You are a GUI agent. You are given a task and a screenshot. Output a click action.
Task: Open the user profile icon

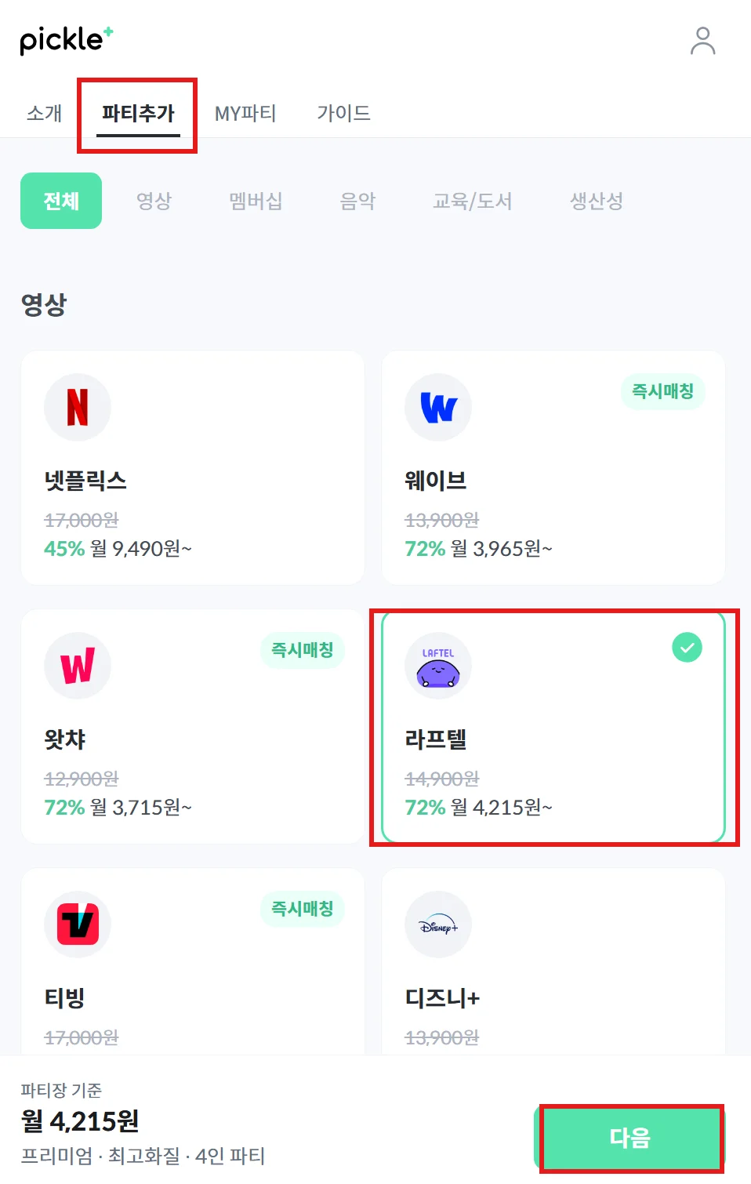pyautogui.click(x=702, y=41)
